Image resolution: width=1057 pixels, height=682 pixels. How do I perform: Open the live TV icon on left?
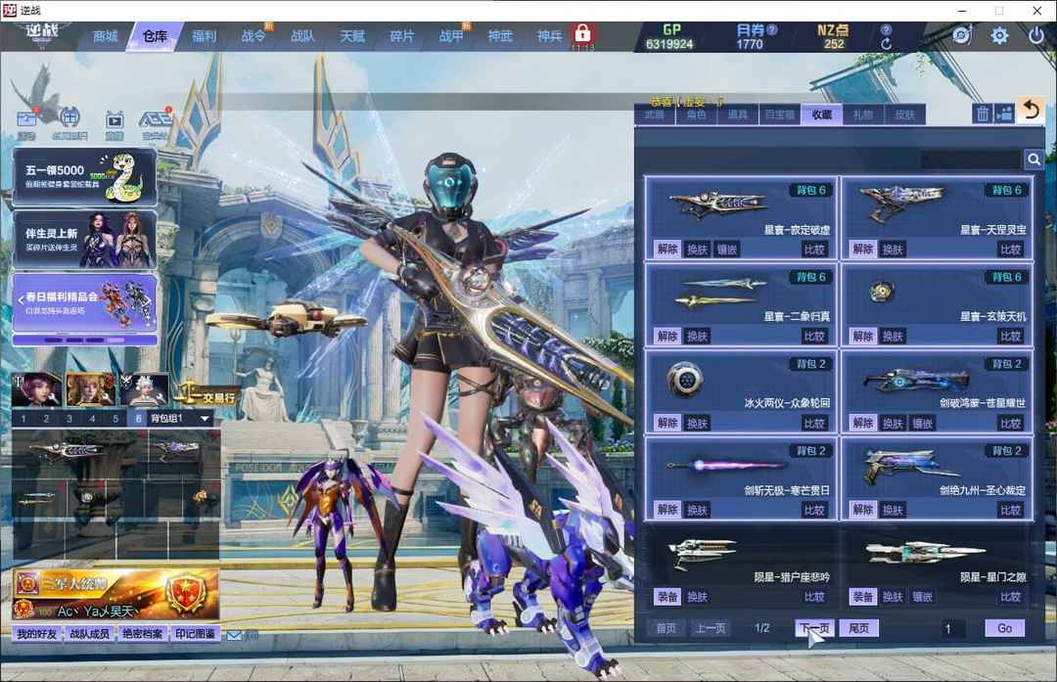coord(115,120)
